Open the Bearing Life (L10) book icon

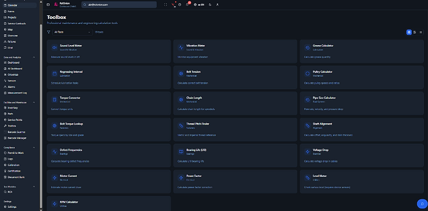click(181, 152)
